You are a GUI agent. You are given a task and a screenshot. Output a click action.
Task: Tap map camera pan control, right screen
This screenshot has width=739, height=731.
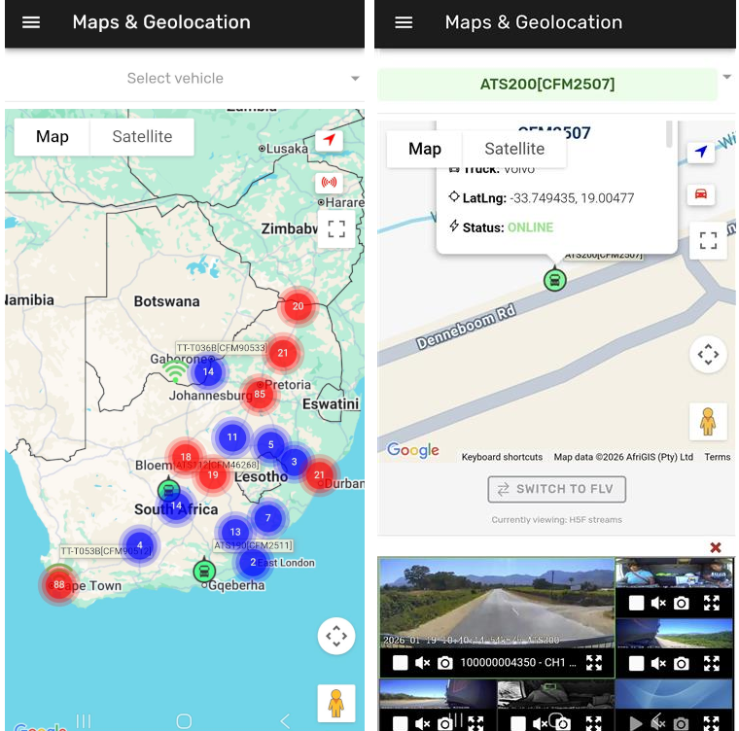click(x=708, y=355)
